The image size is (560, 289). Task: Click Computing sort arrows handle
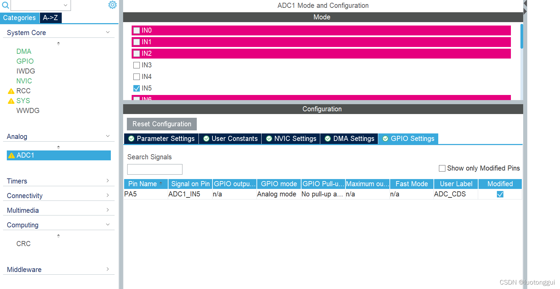coord(58,236)
